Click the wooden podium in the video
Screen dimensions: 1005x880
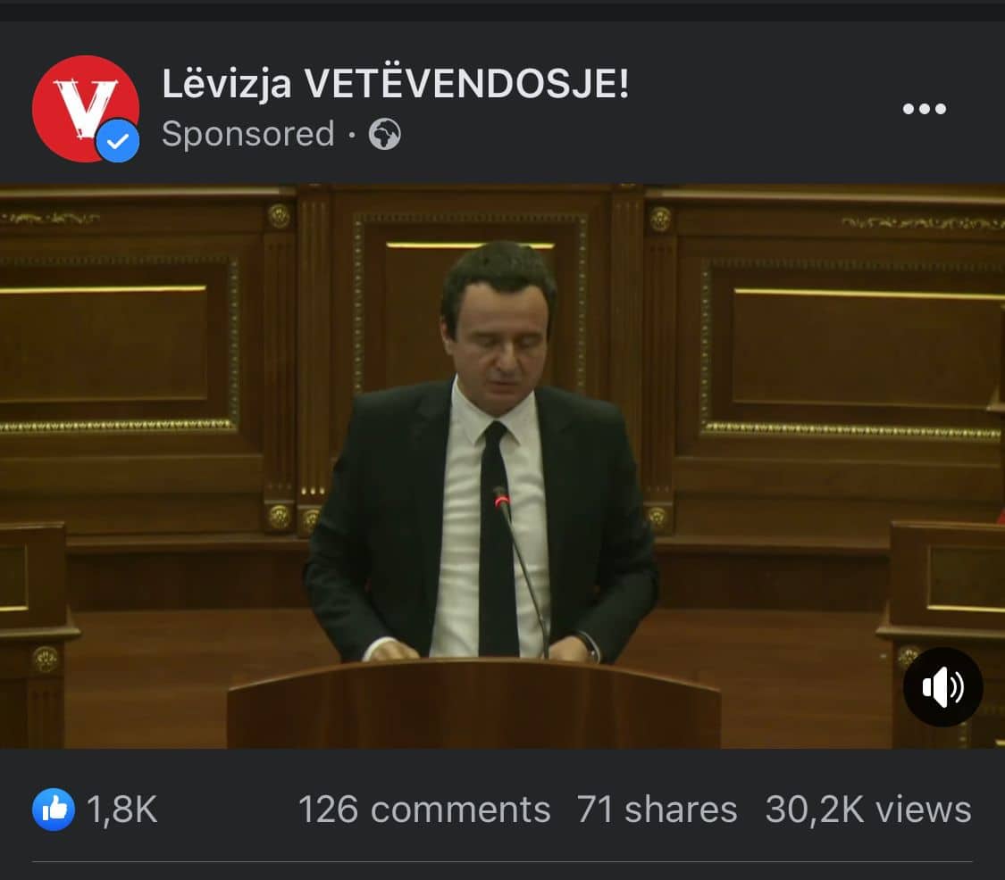tap(474, 702)
